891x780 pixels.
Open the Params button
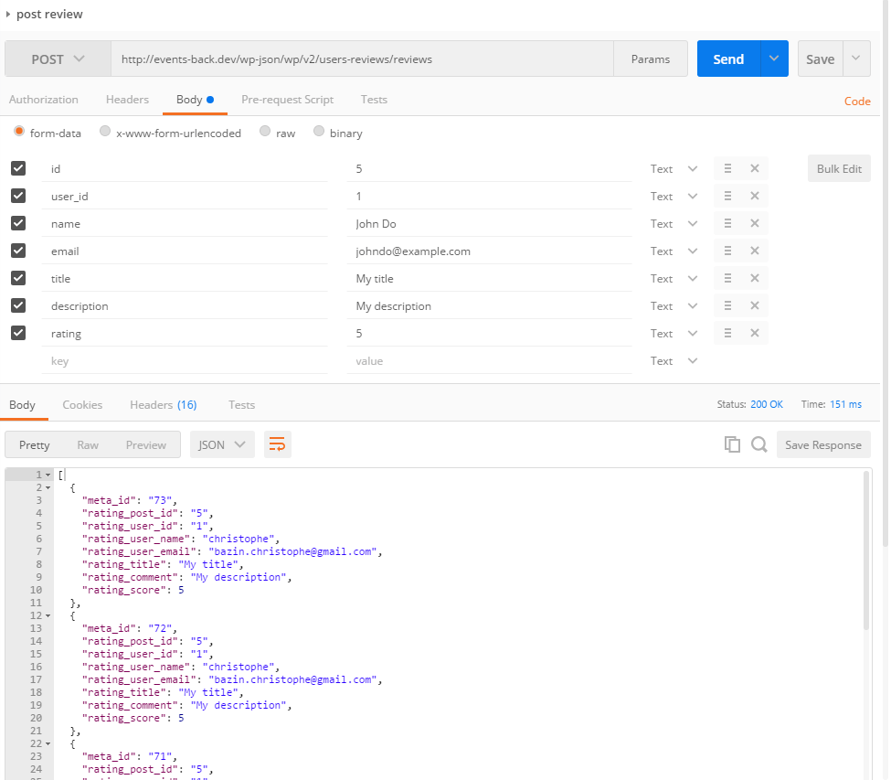click(x=651, y=59)
